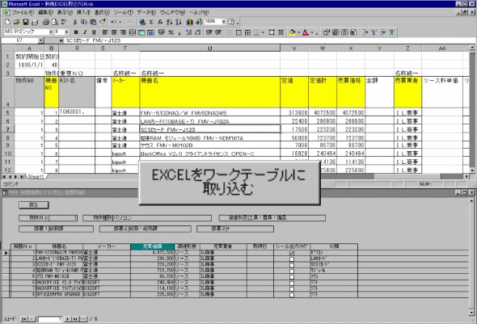
Task: Open the 挿入 (Insert) menu
Action: tap(83, 12)
